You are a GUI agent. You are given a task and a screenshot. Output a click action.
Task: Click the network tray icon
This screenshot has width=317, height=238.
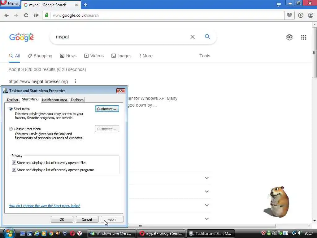[294, 233]
